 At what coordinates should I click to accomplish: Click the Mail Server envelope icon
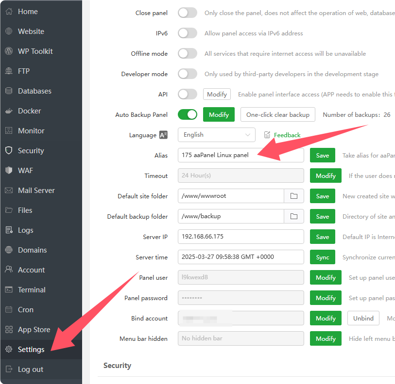click(x=9, y=190)
